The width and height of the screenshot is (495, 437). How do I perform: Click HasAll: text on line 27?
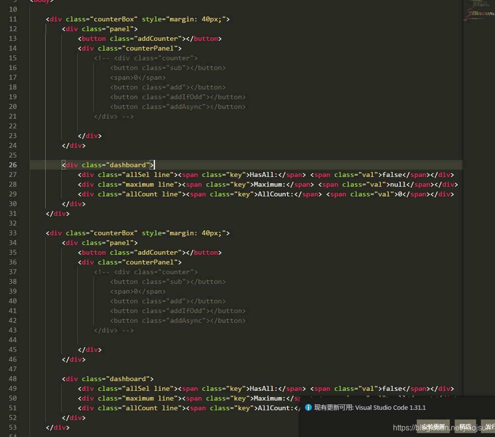point(264,175)
